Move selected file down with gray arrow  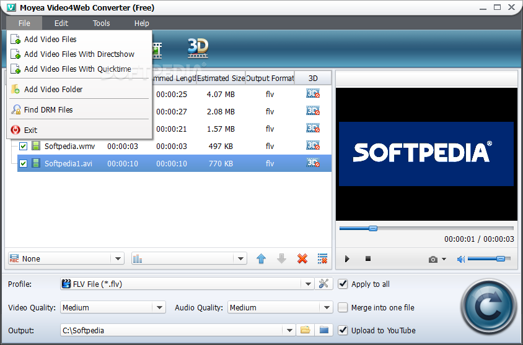281,258
